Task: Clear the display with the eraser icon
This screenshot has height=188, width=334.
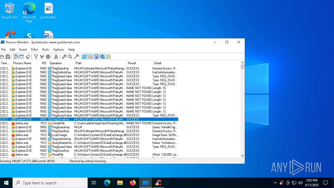Action: pos(28,57)
